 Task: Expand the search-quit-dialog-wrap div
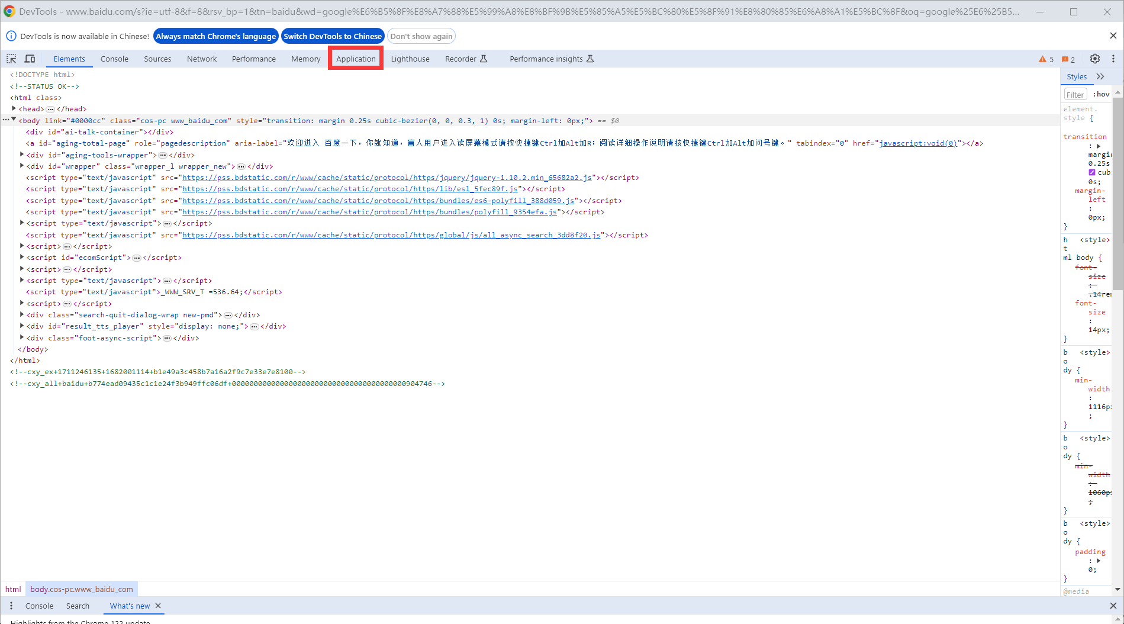(x=22, y=315)
